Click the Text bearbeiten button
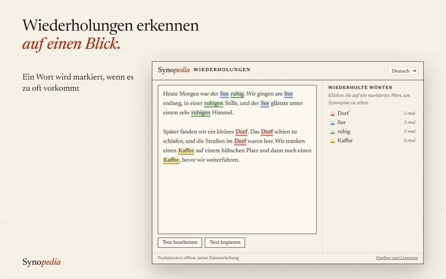This screenshot has height=279, width=446. [180, 242]
